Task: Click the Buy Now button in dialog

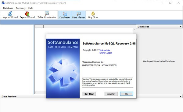Action: click(x=89, y=94)
